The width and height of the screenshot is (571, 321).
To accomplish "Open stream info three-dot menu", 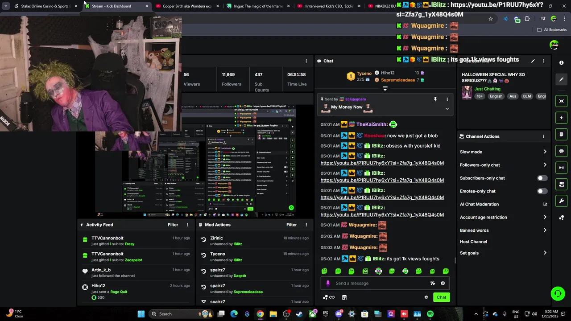I will pyautogui.click(x=543, y=61).
